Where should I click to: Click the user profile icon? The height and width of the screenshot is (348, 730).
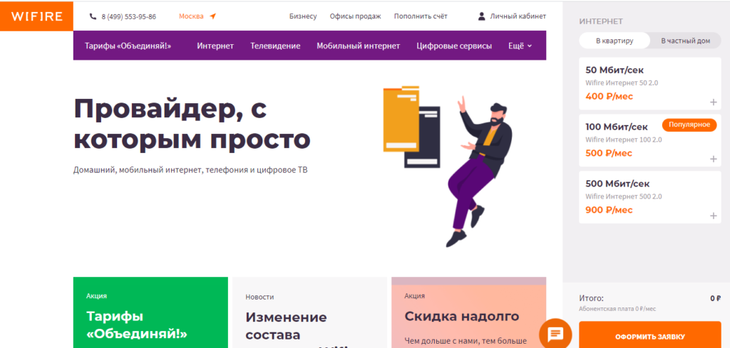pos(482,16)
